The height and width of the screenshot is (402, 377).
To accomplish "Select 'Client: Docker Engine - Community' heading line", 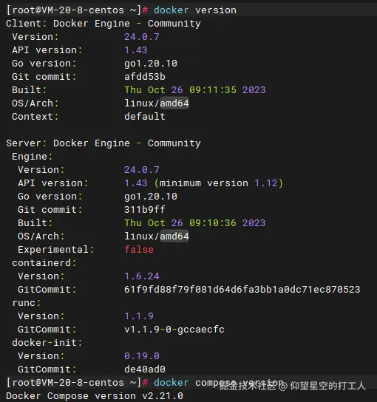I will click(103, 24).
